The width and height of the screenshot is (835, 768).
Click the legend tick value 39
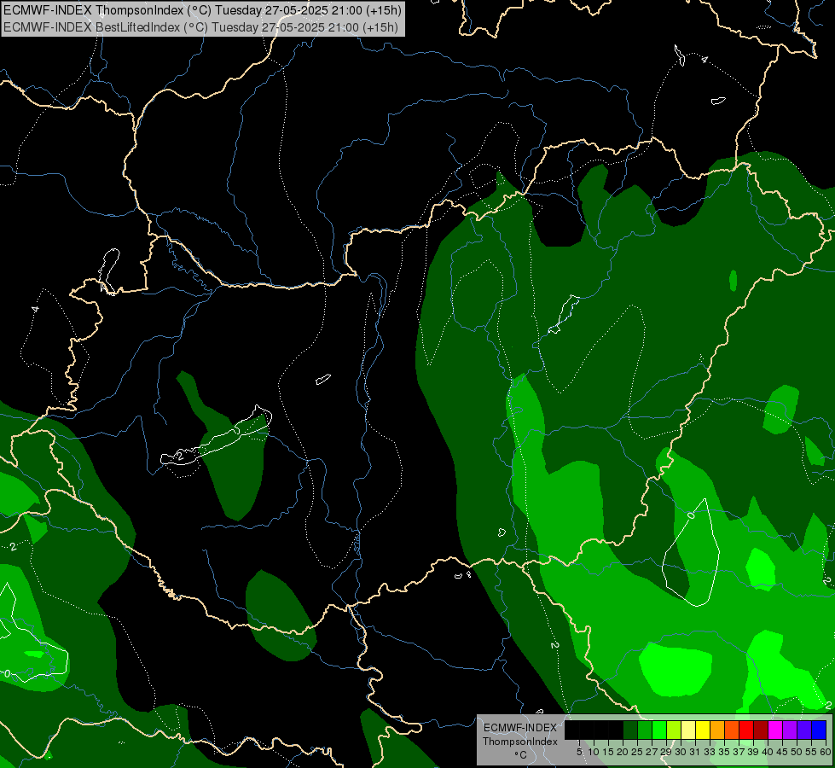[753, 752]
